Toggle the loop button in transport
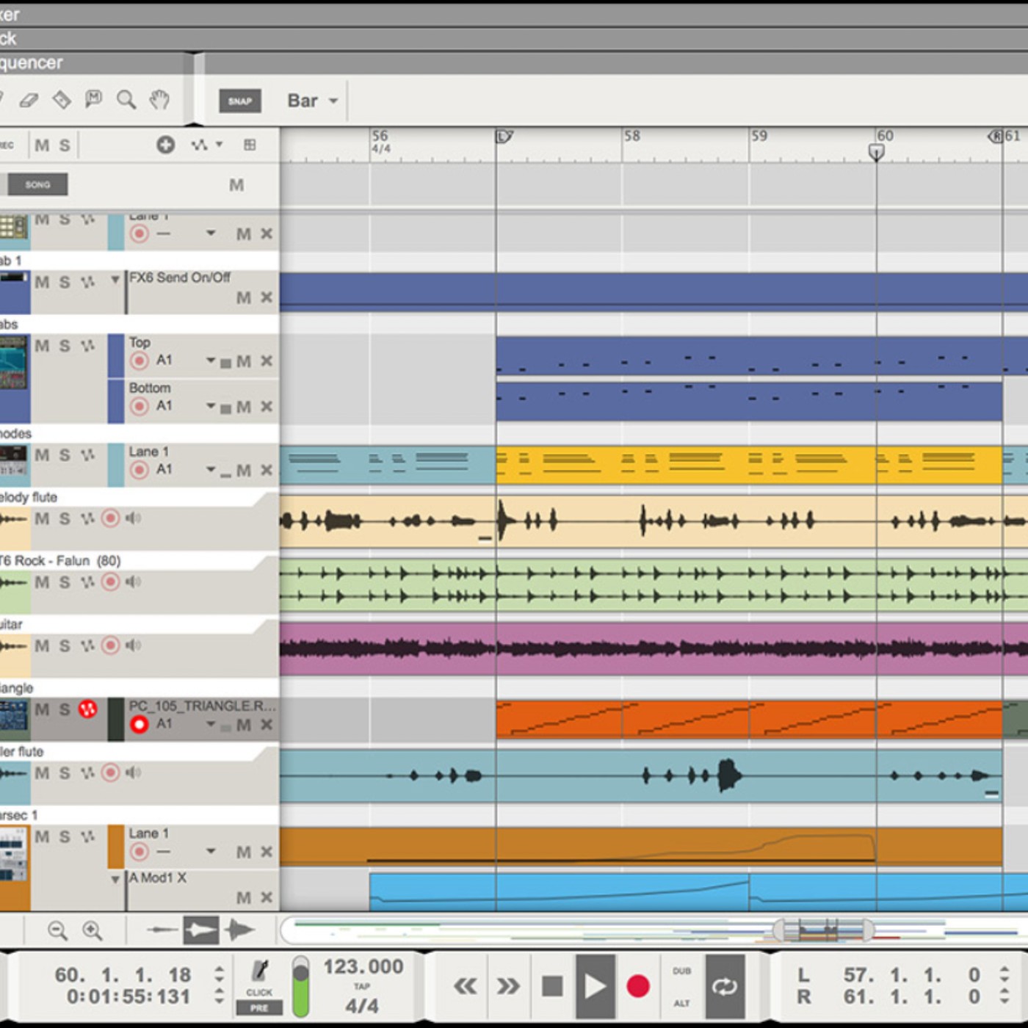Screen dimensions: 1028x1028 (x=724, y=986)
